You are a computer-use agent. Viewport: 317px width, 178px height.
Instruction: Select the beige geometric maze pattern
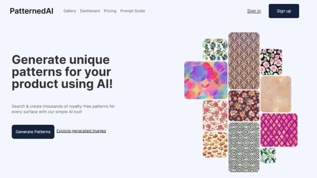tap(276, 94)
